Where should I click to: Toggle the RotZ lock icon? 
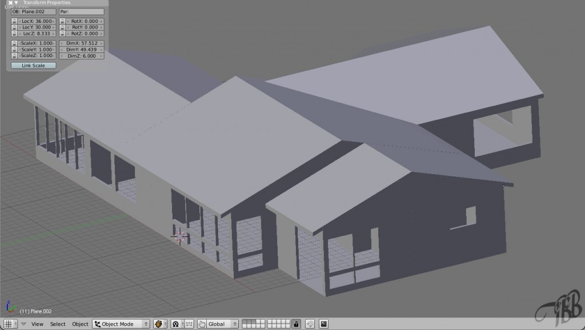(62, 34)
